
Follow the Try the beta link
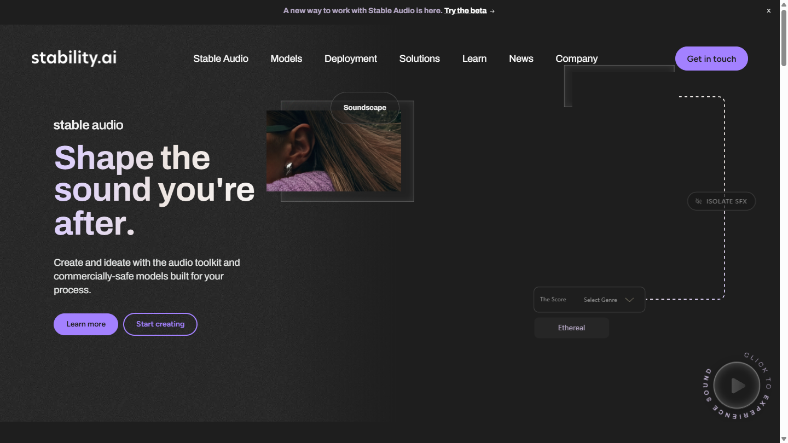click(465, 10)
